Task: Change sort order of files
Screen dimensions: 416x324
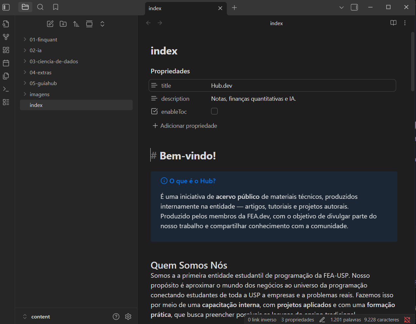Action: [76, 24]
